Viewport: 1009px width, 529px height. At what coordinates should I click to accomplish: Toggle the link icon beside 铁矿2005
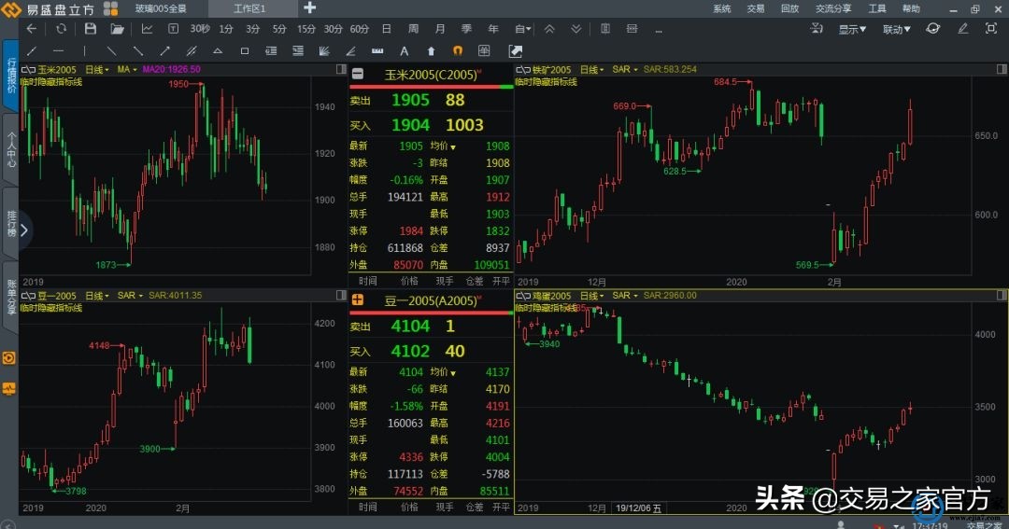pos(522,69)
